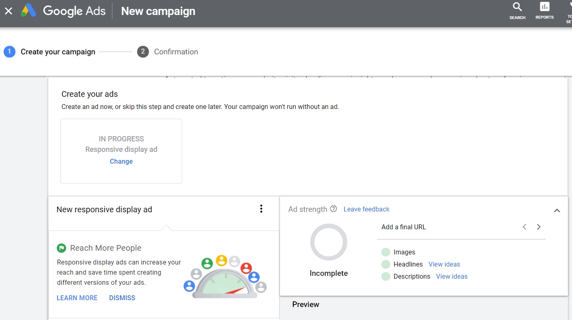Click the reach gauge illustration
The image size is (572, 320).
[x=225, y=277]
